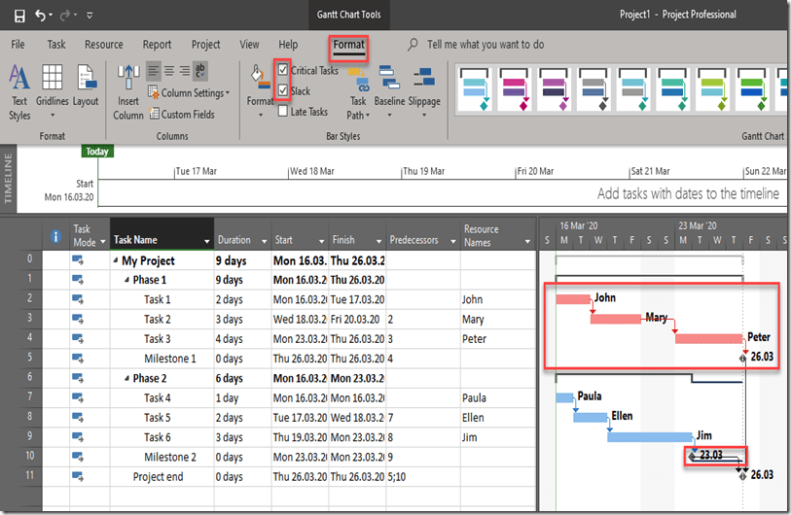791x515 pixels.
Task: Open the Task Path tool
Action: (358, 91)
